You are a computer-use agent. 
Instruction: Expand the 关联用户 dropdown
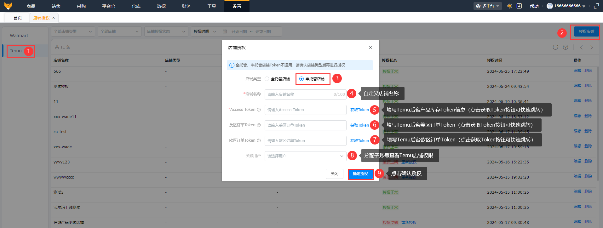(305, 156)
